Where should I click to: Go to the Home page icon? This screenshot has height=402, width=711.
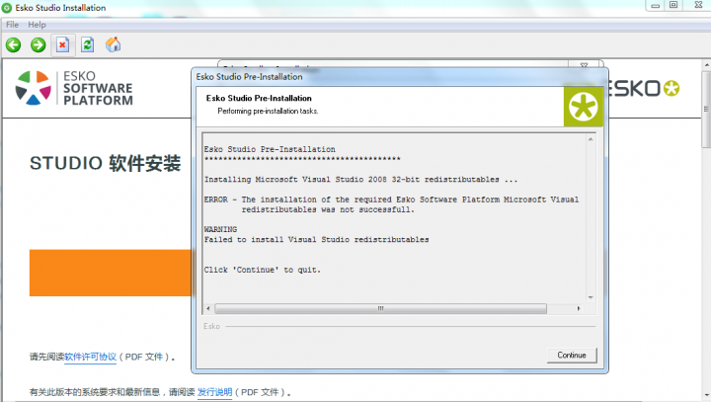click(x=113, y=44)
